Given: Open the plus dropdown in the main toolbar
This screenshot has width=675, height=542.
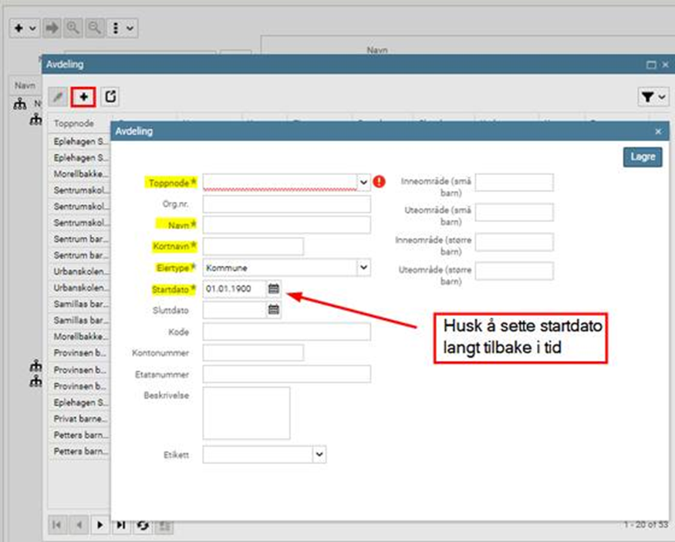Looking at the screenshot, I should pyautogui.click(x=25, y=28).
